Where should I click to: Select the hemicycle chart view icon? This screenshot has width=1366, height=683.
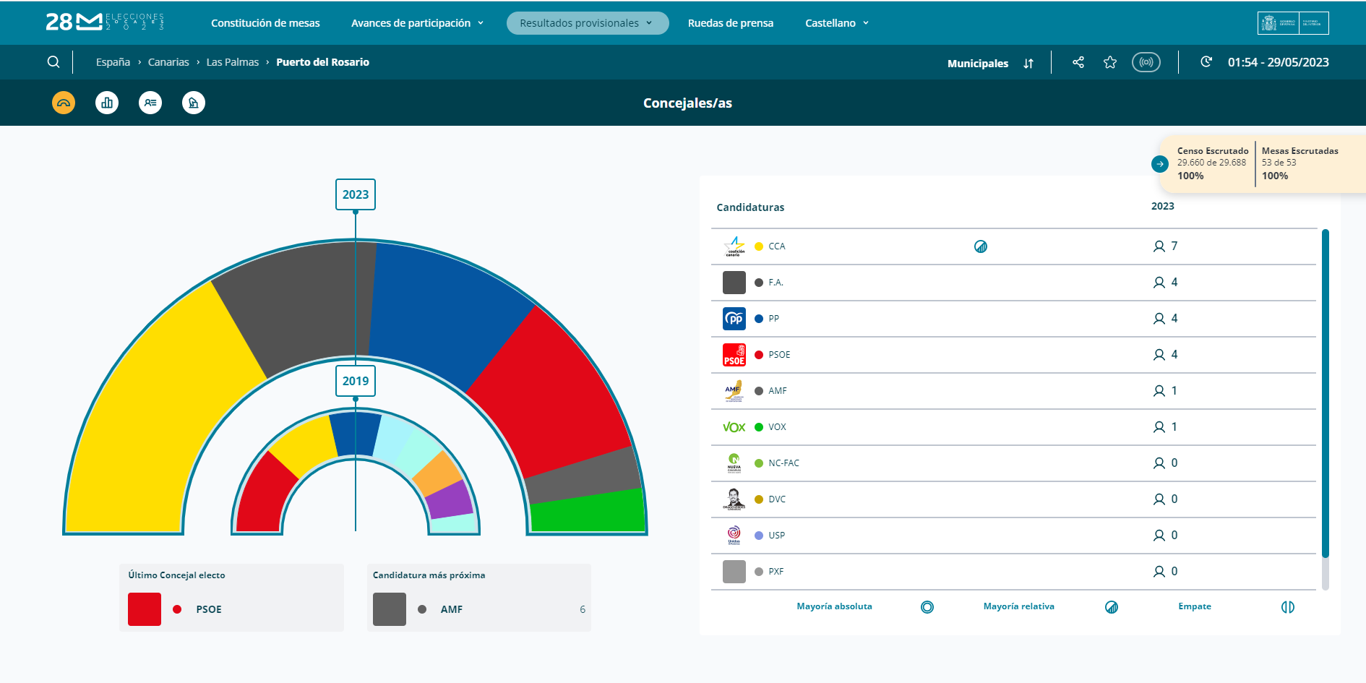click(64, 103)
